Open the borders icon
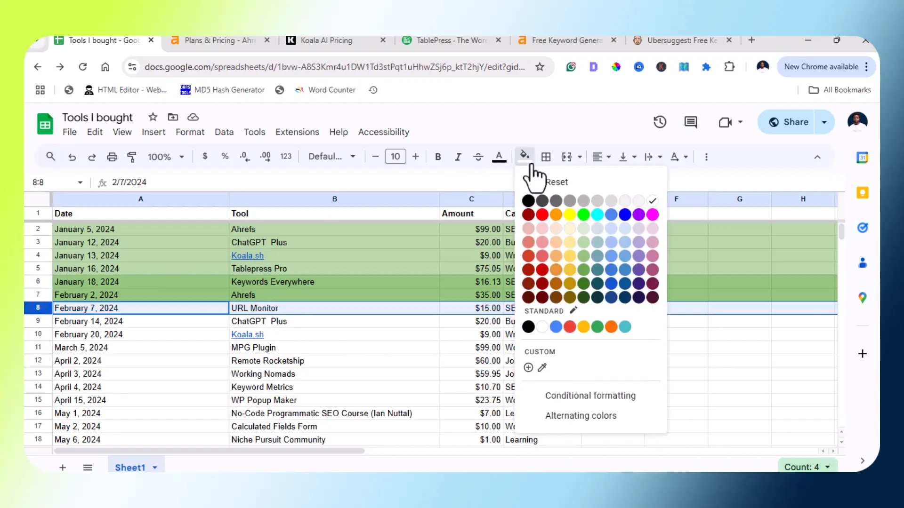Viewport: 904px width, 508px height. 546,157
